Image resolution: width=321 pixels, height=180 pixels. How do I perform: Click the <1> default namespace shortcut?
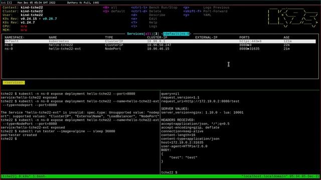tap(114, 11)
